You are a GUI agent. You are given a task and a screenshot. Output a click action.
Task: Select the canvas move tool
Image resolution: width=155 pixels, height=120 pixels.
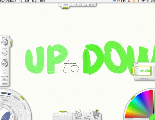click(x=57, y=117)
